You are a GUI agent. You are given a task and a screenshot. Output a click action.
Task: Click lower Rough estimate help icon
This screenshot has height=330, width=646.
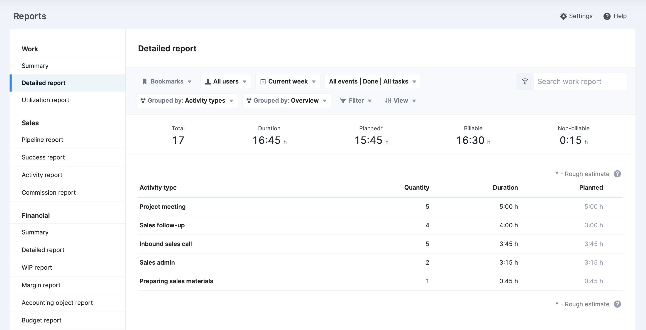(x=617, y=304)
